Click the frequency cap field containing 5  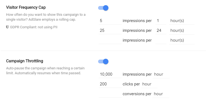[110, 21]
